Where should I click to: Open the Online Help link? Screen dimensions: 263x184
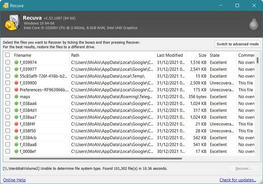[x=14, y=180]
